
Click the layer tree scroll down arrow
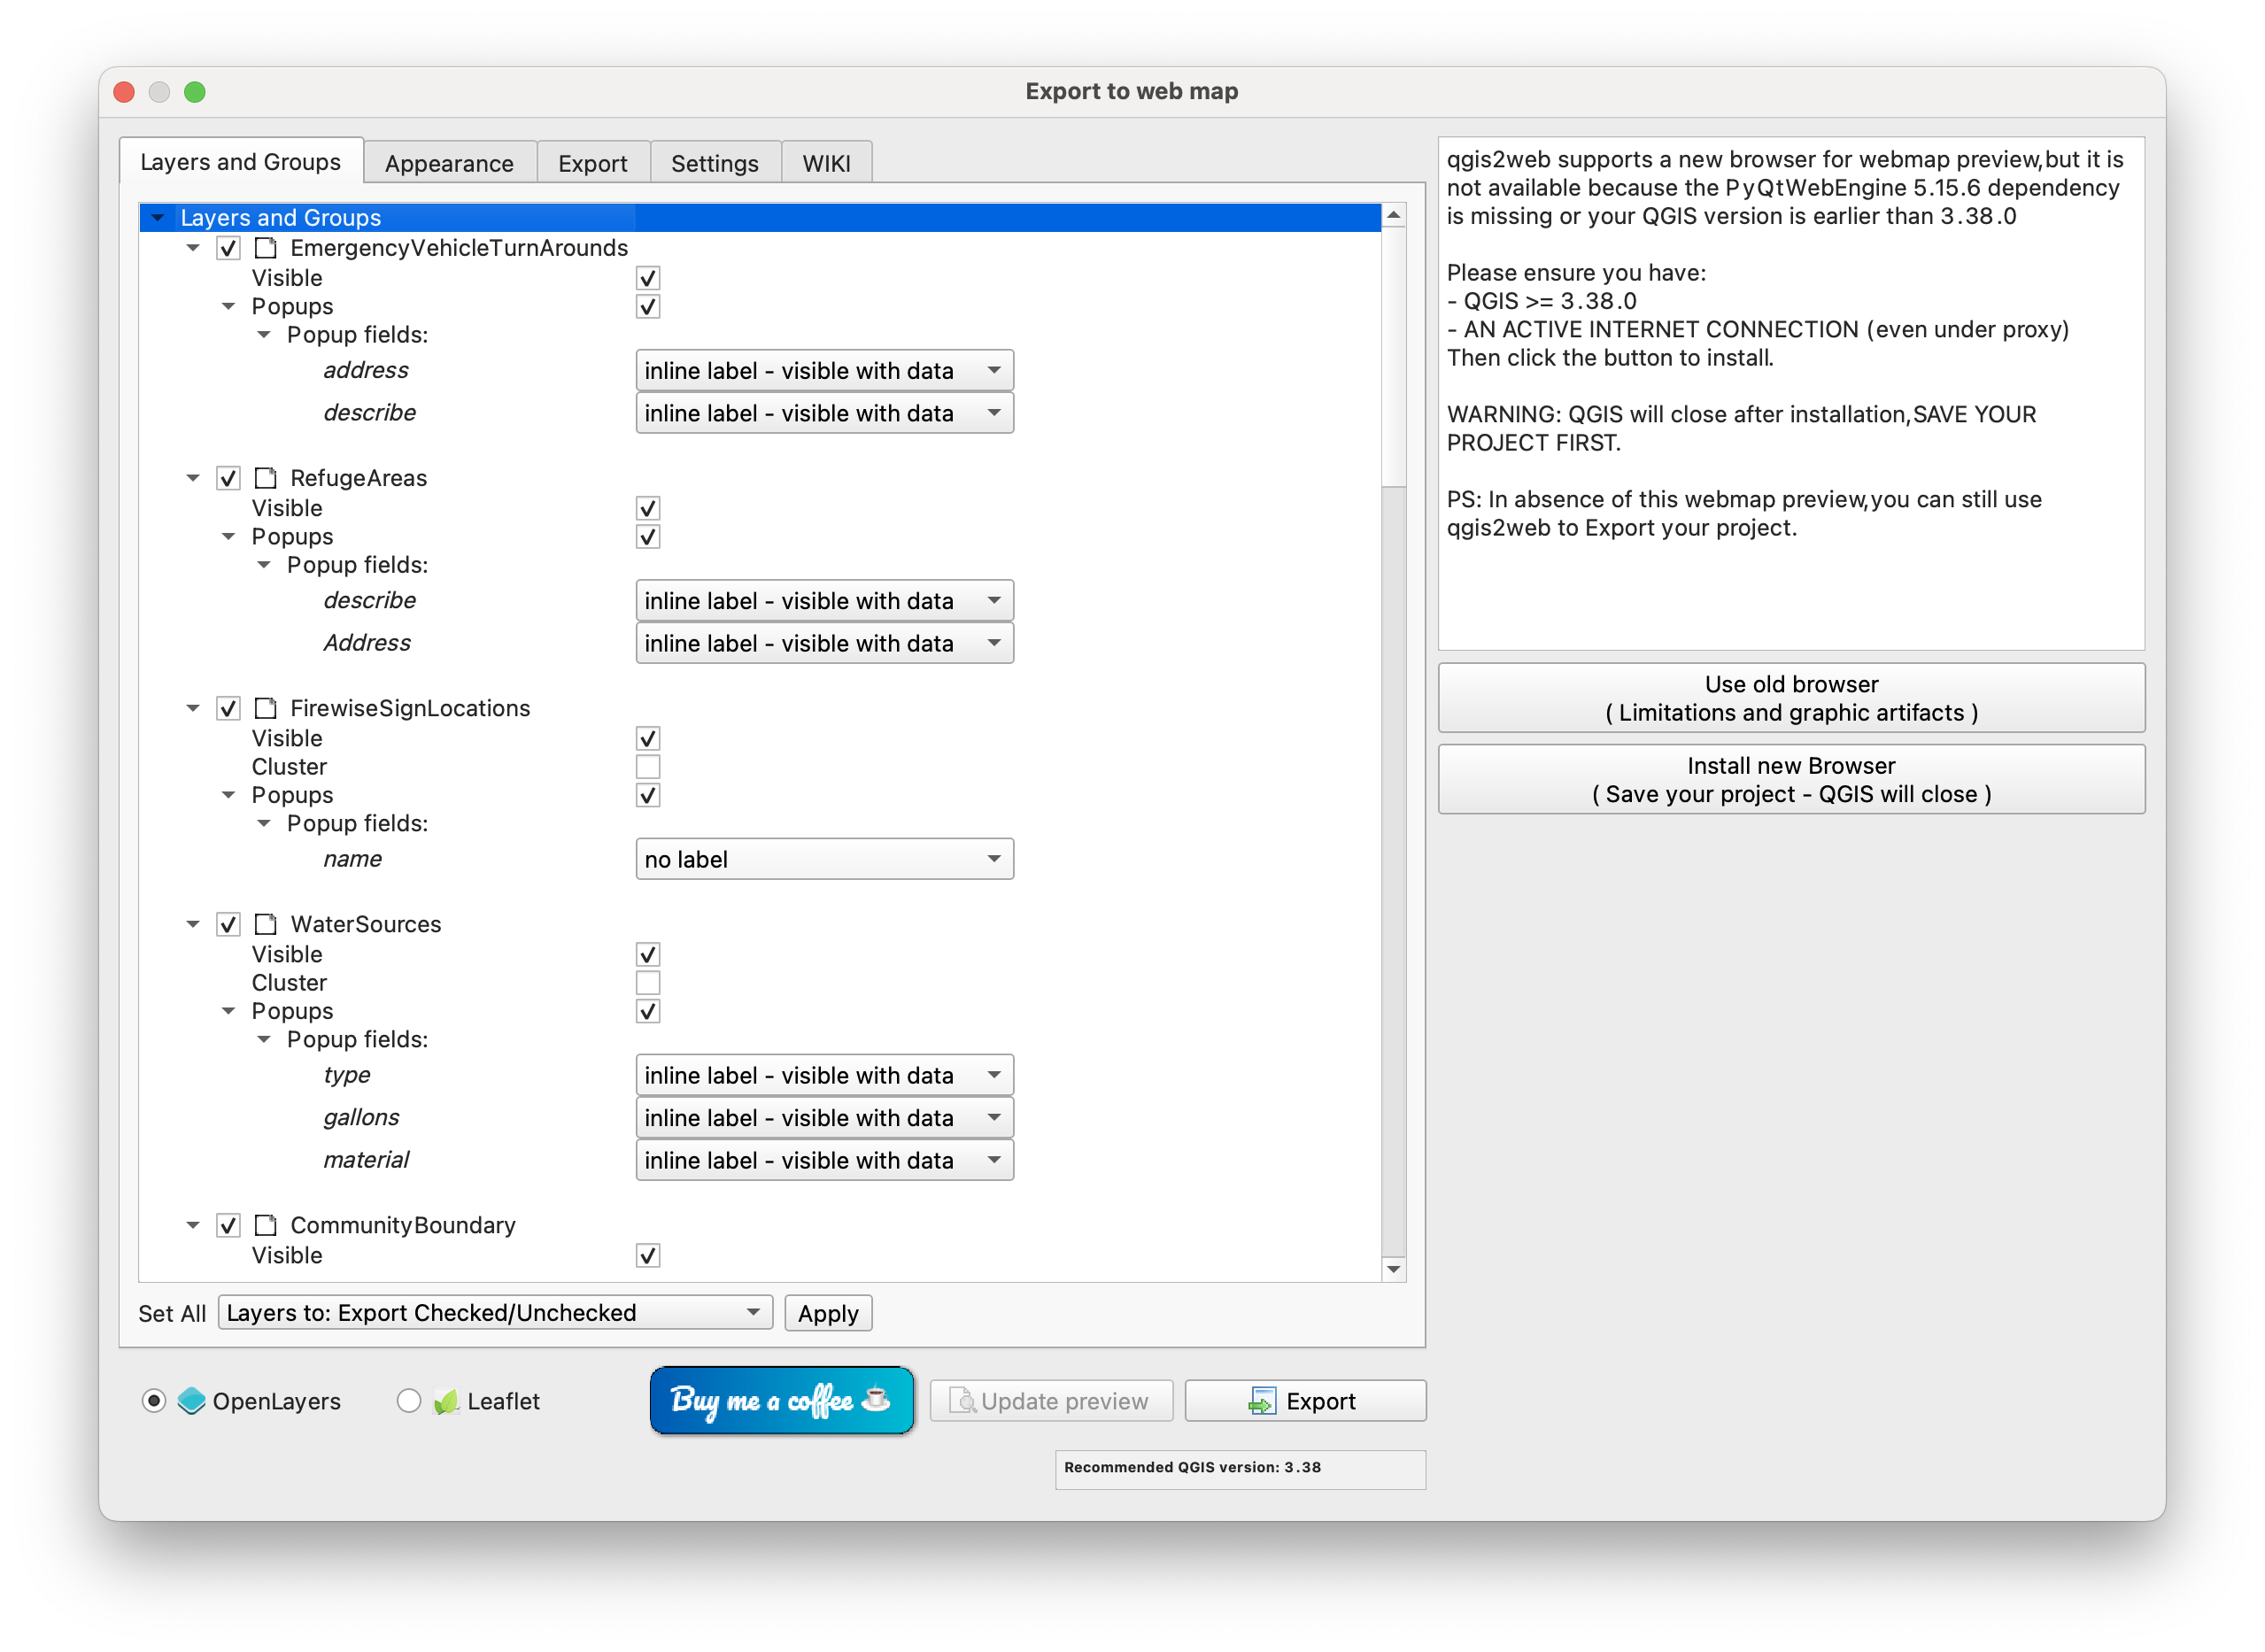(x=1393, y=1269)
